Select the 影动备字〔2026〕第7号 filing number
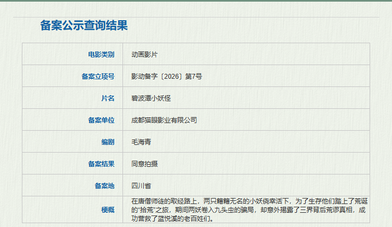This screenshot has height=227, width=392. click(x=167, y=77)
